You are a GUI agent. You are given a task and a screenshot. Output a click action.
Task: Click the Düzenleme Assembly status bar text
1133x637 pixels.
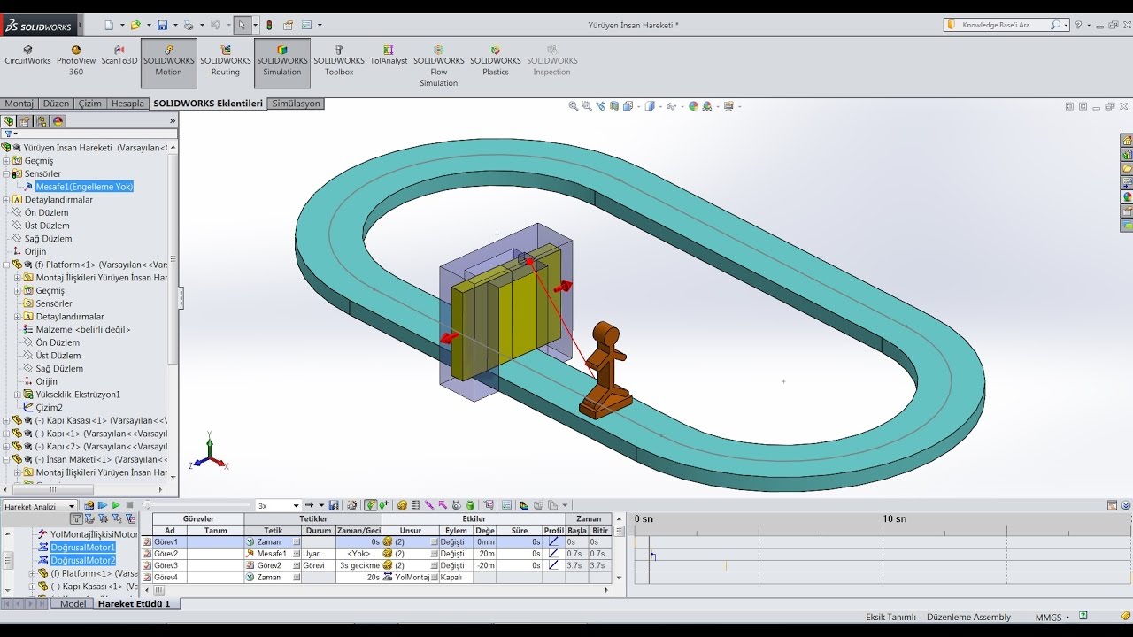pyautogui.click(x=968, y=617)
